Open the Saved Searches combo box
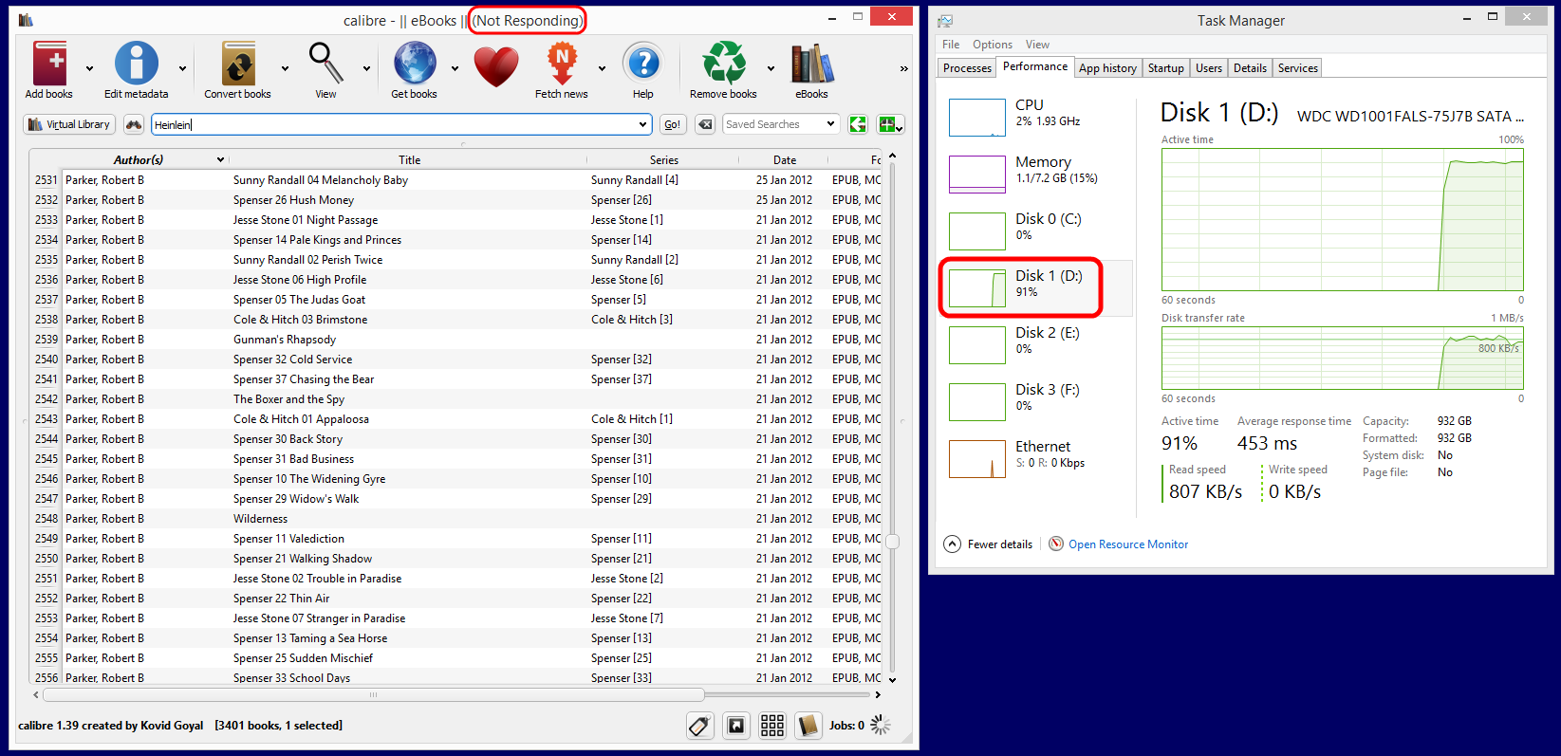 [780, 124]
